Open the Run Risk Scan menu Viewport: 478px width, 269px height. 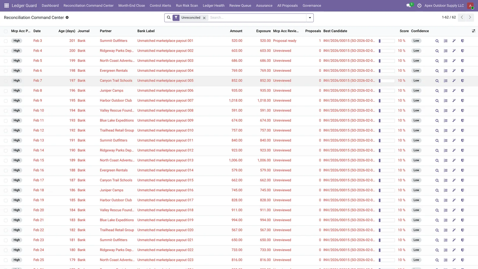click(187, 6)
